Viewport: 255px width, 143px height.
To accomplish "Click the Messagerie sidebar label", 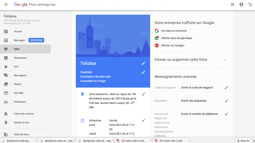I will (20, 75).
